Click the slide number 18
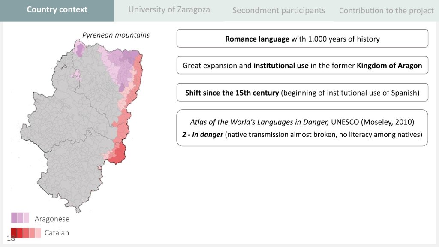 point(11,238)
